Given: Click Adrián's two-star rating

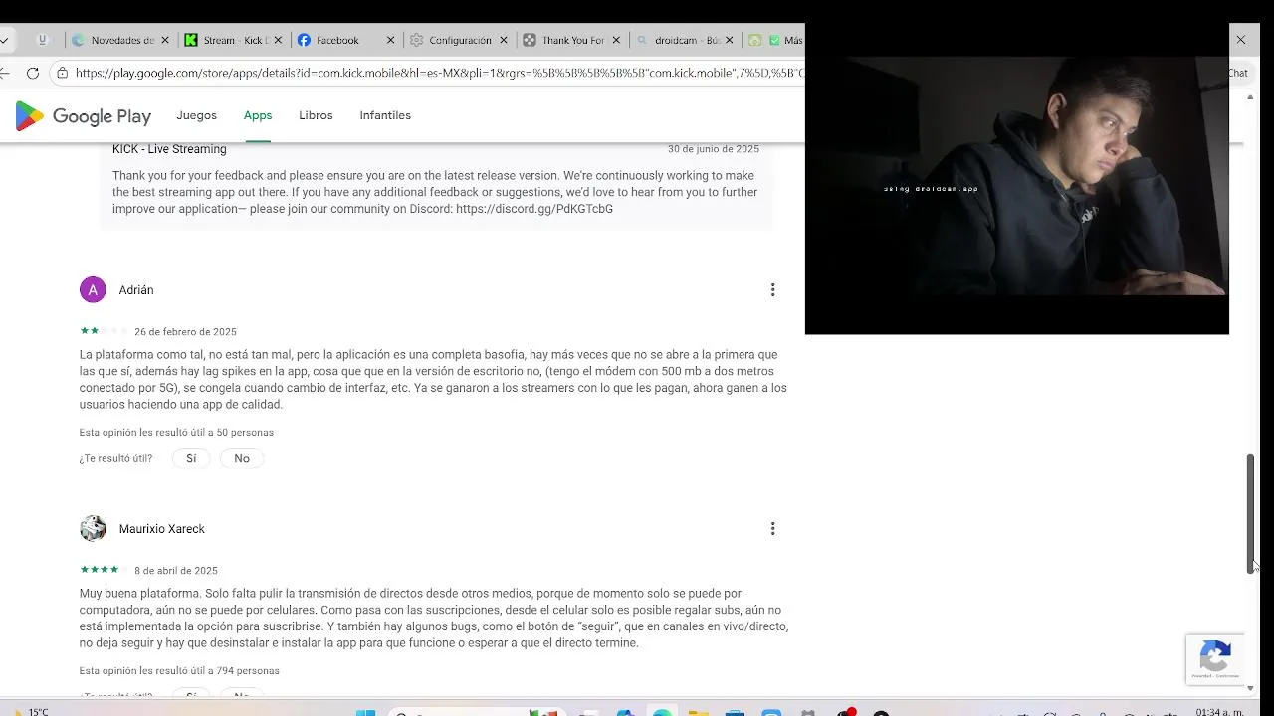Looking at the screenshot, I should point(104,331).
